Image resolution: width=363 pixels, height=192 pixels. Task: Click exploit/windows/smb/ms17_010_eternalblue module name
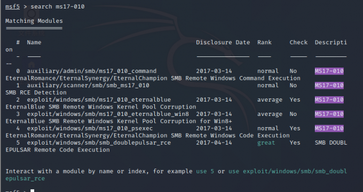coord(99,99)
